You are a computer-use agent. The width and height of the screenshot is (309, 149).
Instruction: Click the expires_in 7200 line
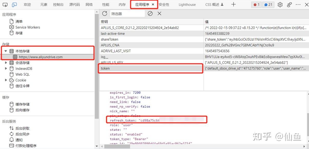click(125, 93)
